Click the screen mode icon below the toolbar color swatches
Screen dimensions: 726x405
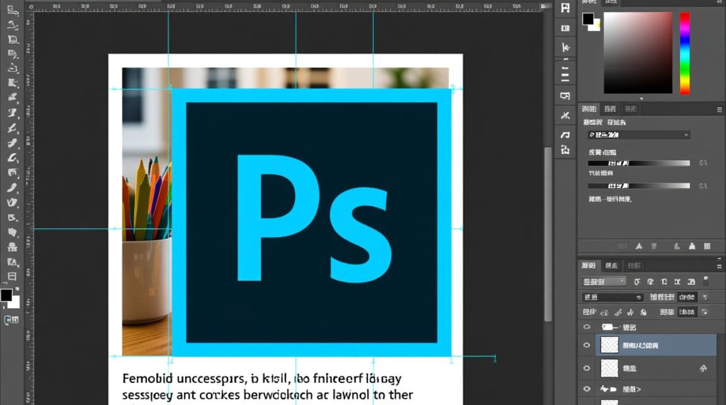[x=11, y=320]
